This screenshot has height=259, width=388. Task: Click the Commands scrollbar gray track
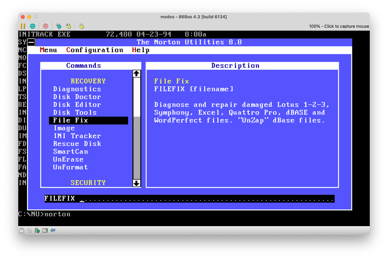tap(136, 148)
